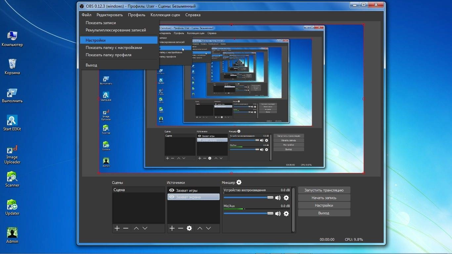Move scene down arrow in Сцены panel

(145, 228)
